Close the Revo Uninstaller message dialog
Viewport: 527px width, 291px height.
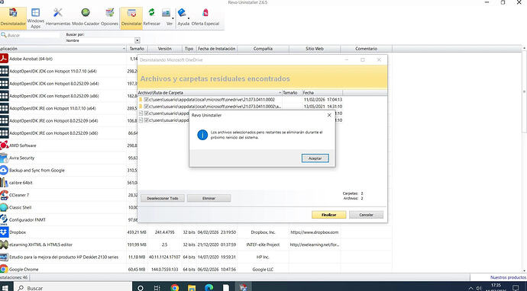click(x=329, y=115)
